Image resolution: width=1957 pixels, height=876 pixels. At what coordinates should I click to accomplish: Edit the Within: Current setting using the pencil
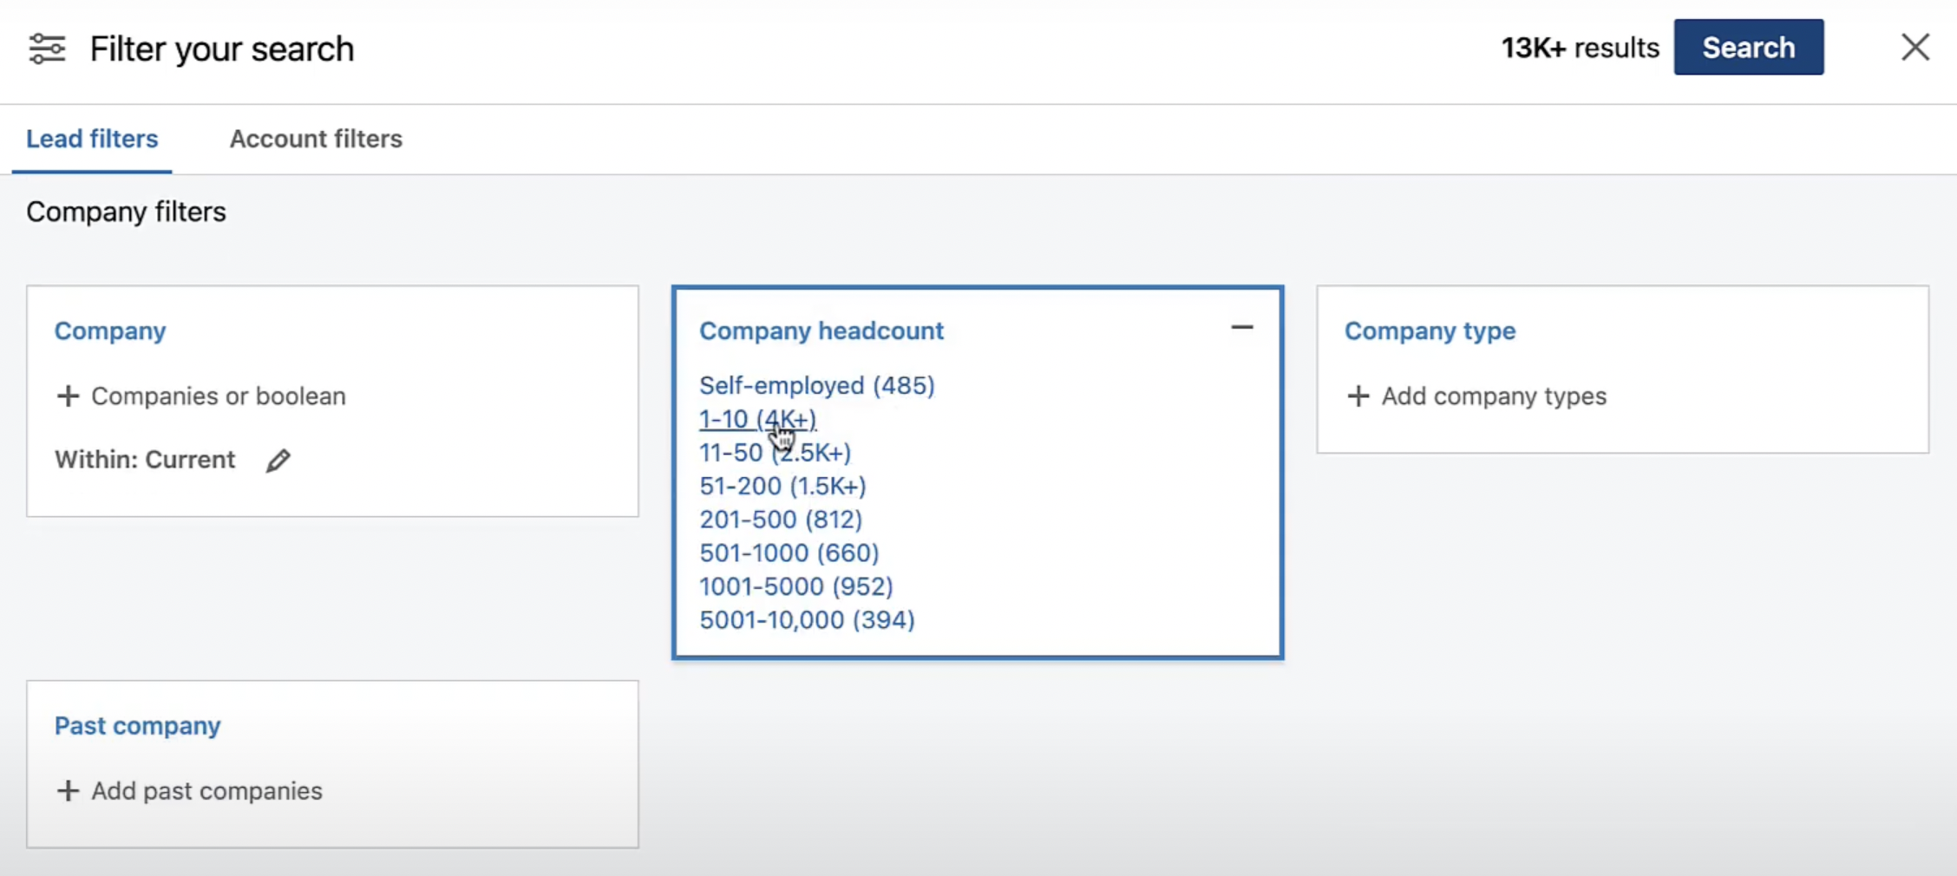click(x=278, y=461)
